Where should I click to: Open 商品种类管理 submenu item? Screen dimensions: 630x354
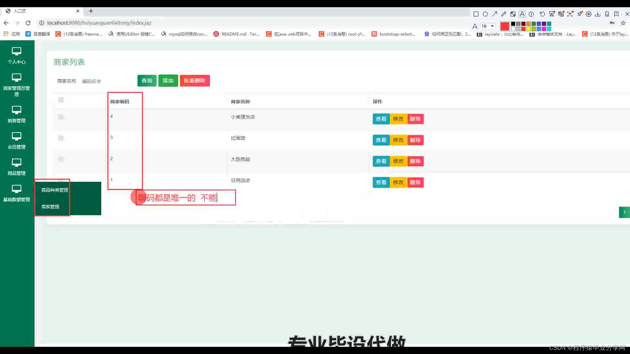coord(54,190)
